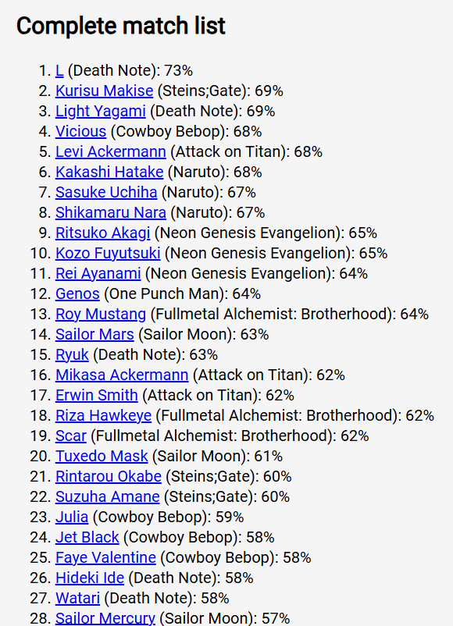This screenshot has width=453, height=626.
Task: Follow the Sailor Mars link
Action: pyautogui.click(x=95, y=334)
